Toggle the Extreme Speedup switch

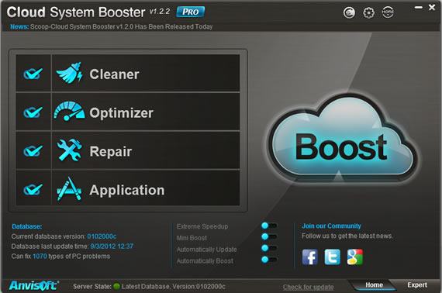tap(270, 226)
